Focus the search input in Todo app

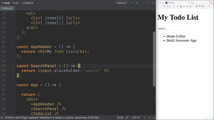[x=171, y=29]
